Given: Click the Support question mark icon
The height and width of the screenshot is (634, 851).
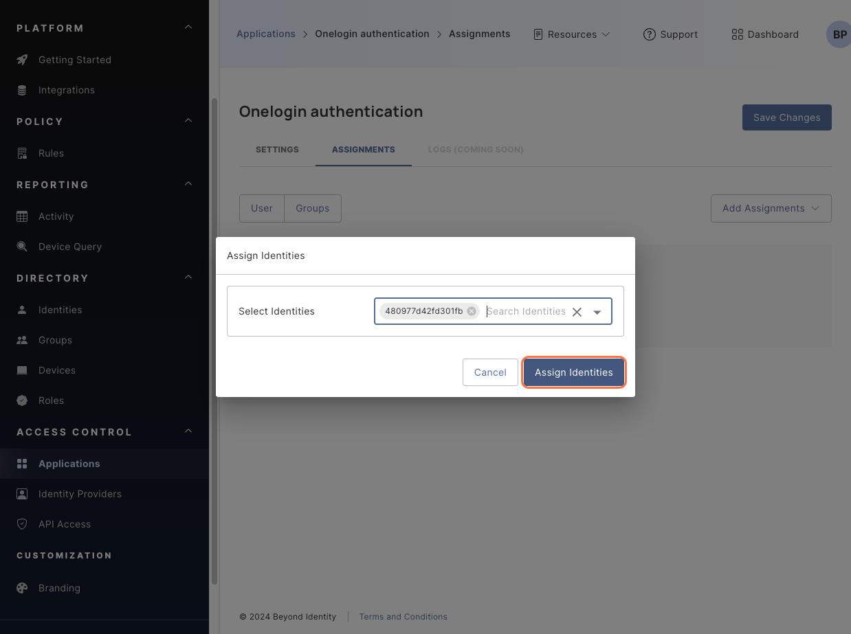Looking at the screenshot, I should pos(649,34).
